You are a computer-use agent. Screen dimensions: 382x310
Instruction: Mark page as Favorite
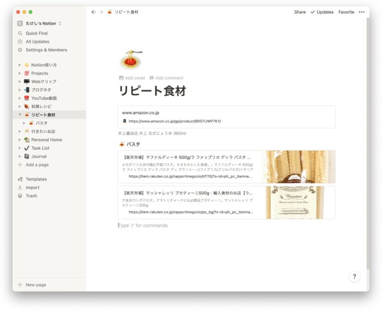coord(346,12)
